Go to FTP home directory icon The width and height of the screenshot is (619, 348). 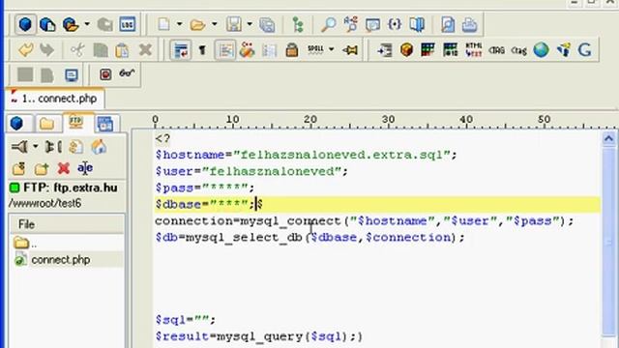(99, 147)
